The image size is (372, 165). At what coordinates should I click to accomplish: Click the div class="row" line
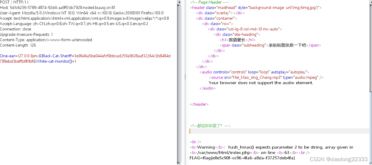point(217,24)
